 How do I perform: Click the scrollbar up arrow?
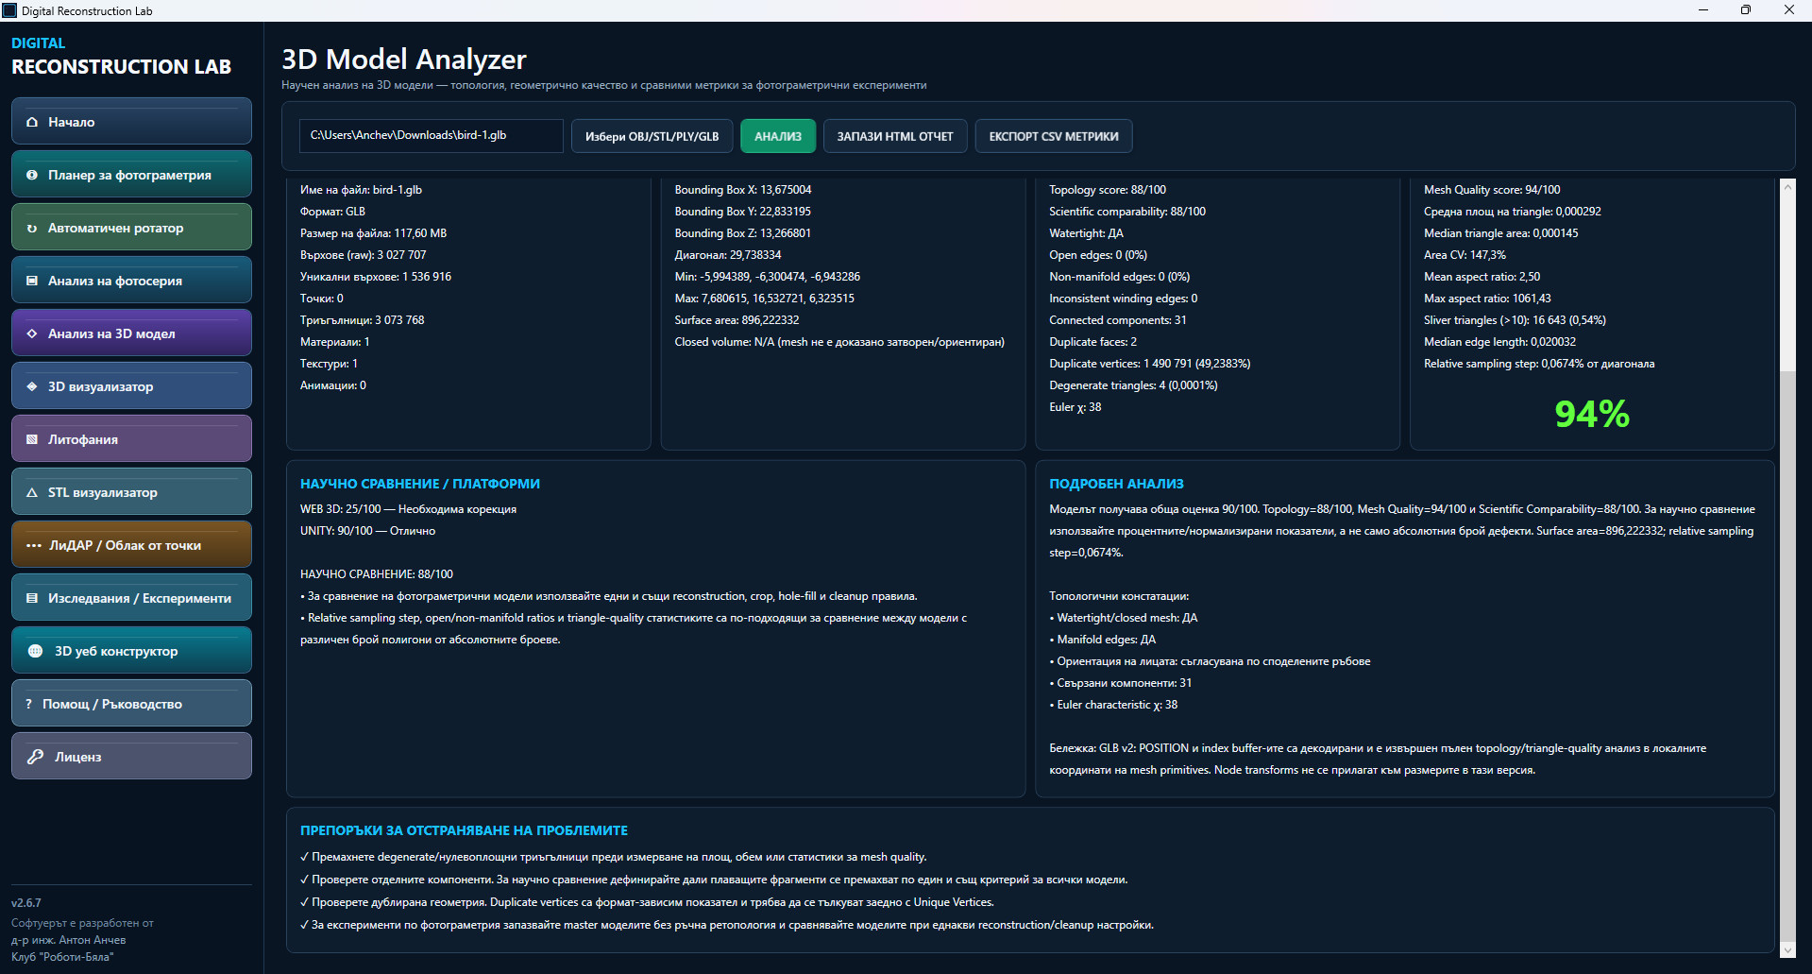click(x=1787, y=186)
